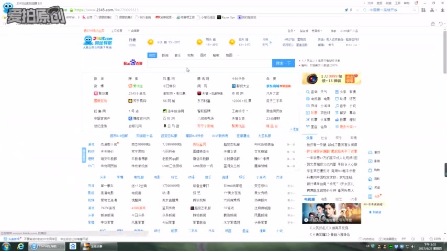The image size is (447, 251).
Task: Switch to the 电视剧 video tab
Action: coord(309,199)
